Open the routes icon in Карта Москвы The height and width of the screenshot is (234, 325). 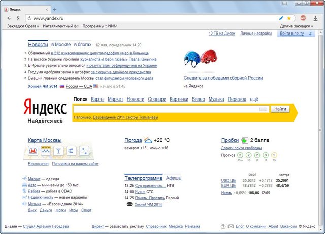click(x=71, y=151)
